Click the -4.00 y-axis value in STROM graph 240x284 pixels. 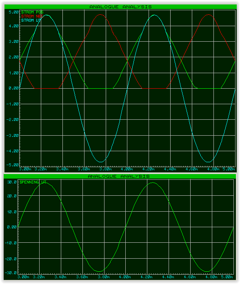tap(13, 151)
